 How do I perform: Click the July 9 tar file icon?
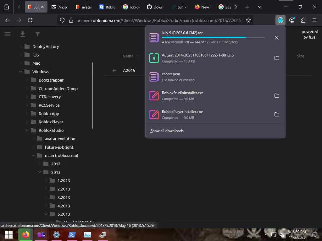click(x=154, y=38)
